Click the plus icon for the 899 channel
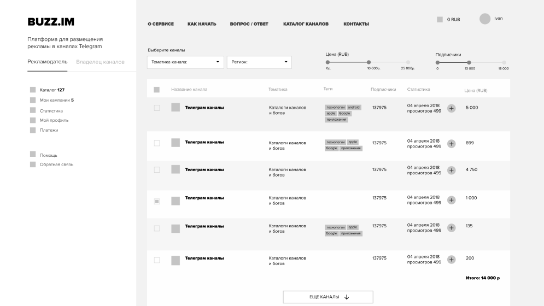This screenshot has width=544, height=306. tap(451, 144)
